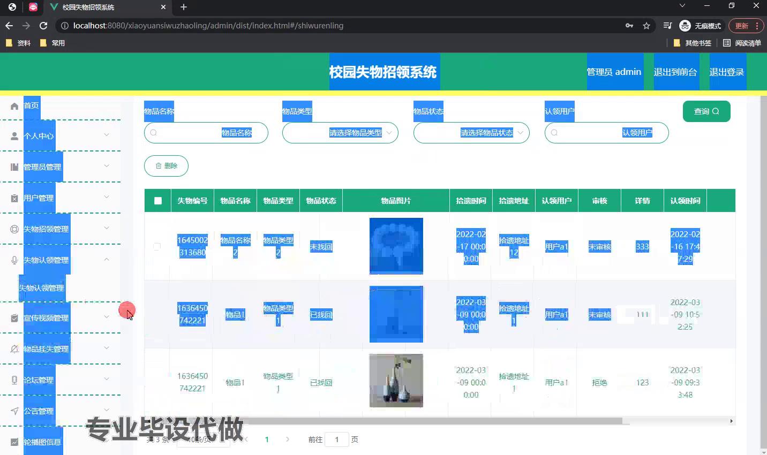Select the 失物认领管理 submenu item

[42, 288]
